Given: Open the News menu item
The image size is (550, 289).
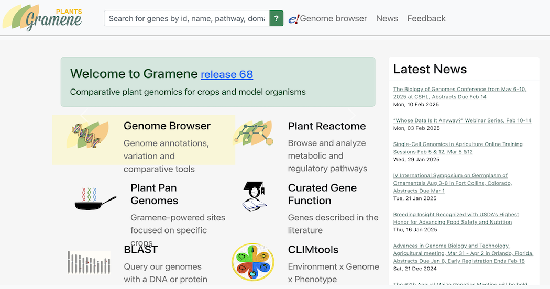Looking at the screenshot, I should [387, 19].
